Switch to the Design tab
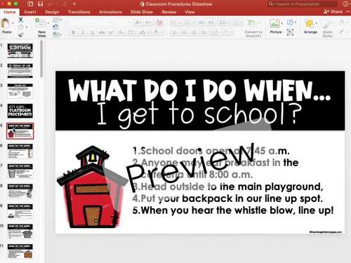This screenshot has height=263, width=351. tap(52, 12)
